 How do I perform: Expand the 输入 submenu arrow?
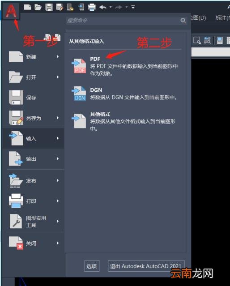coord(58,138)
